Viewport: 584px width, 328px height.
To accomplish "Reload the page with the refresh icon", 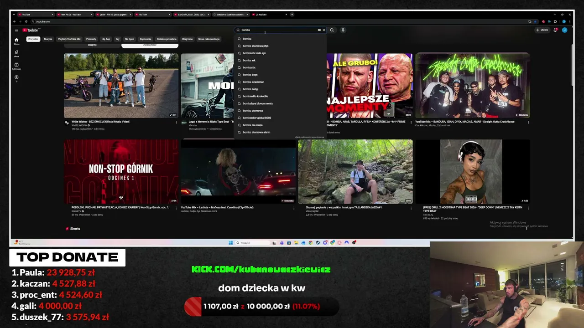I will (x=26, y=21).
